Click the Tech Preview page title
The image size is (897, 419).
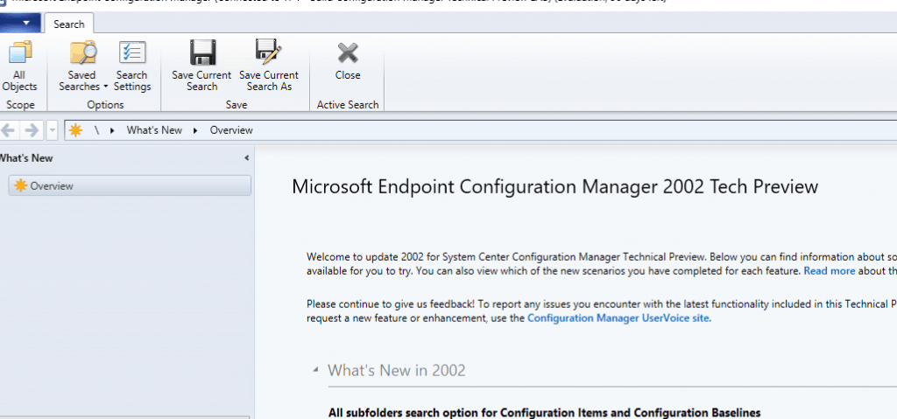554,186
